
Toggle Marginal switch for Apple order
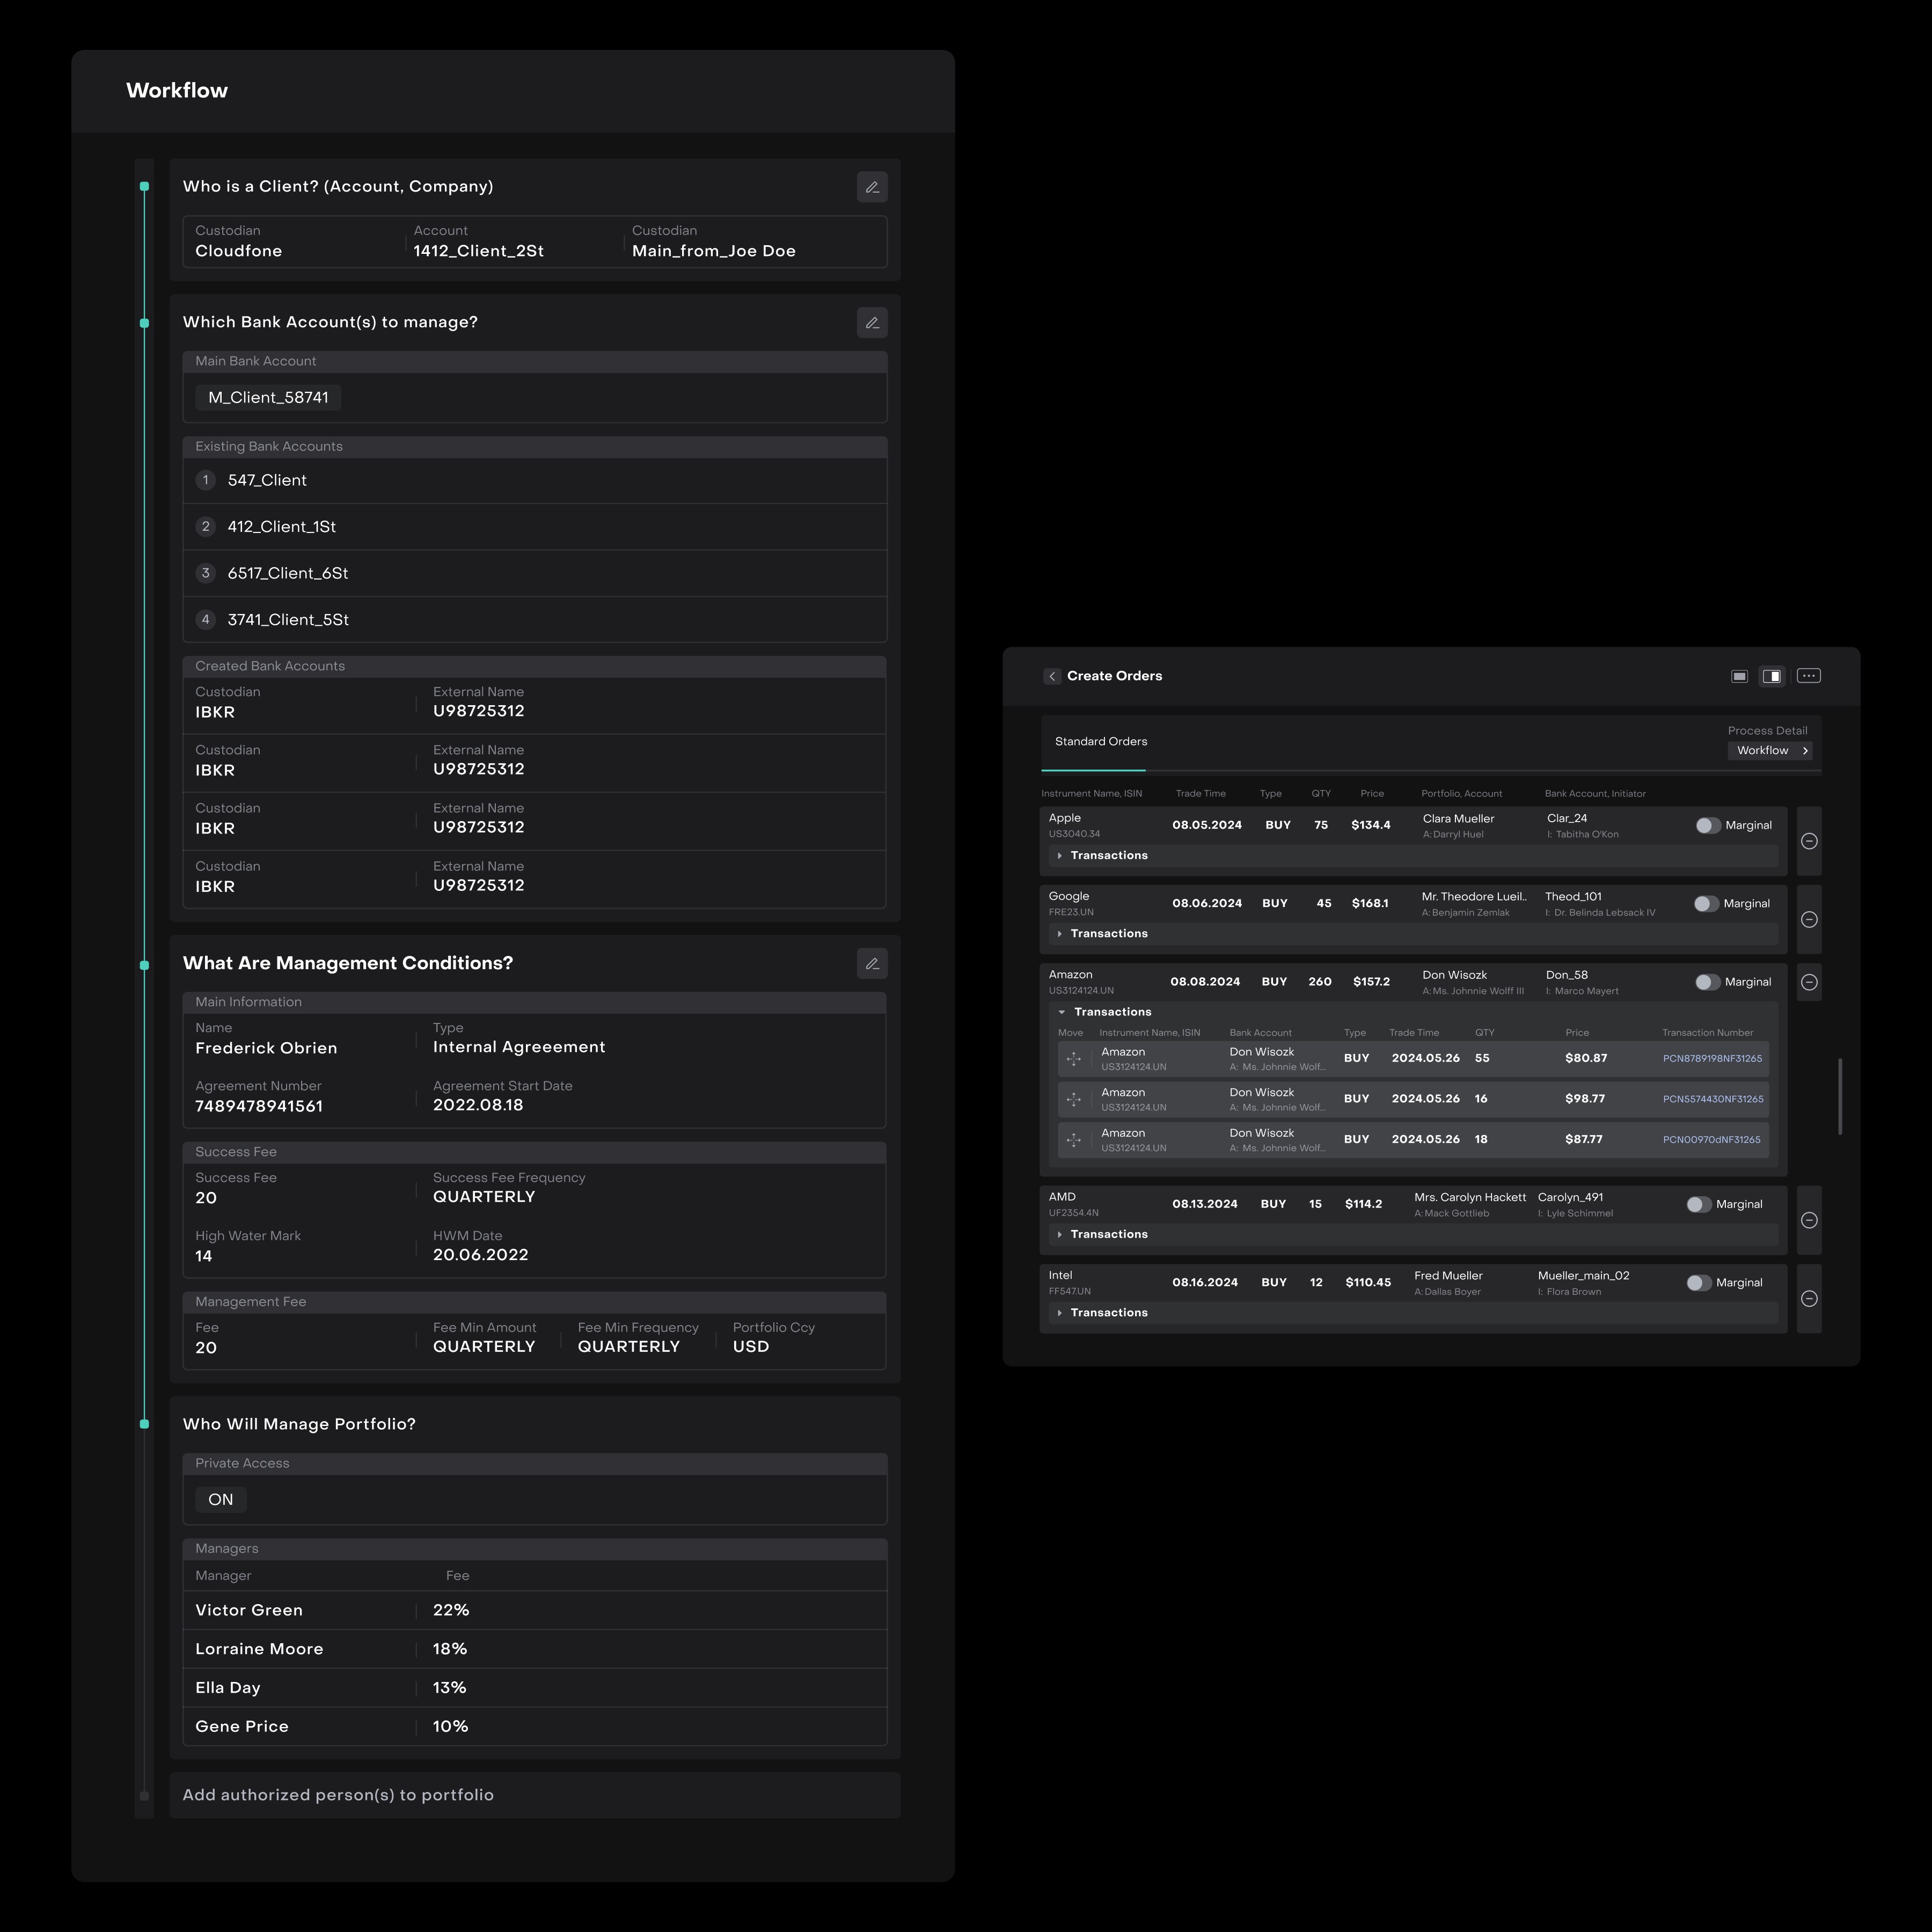click(x=1707, y=825)
